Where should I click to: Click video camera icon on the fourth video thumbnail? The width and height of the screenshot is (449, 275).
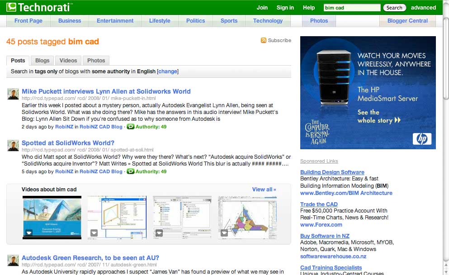coord(224,233)
